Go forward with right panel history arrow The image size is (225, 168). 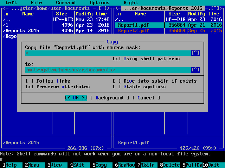[x=221, y=8]
